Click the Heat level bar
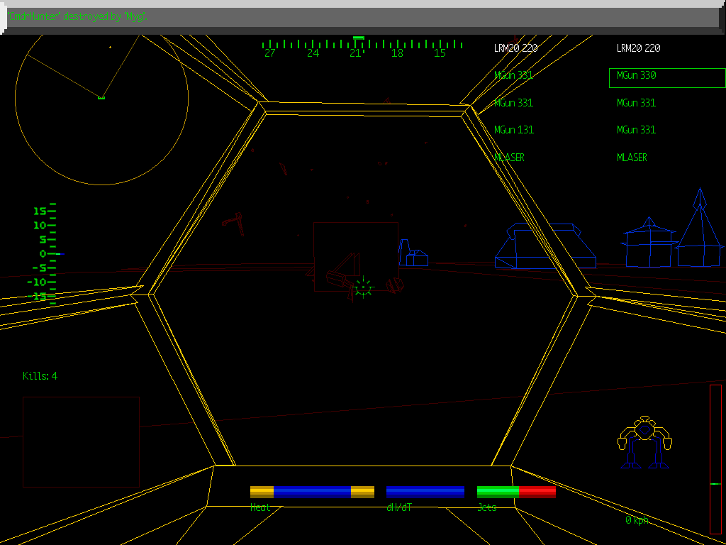The image size is (726, 545). click(x=312, y=492)
